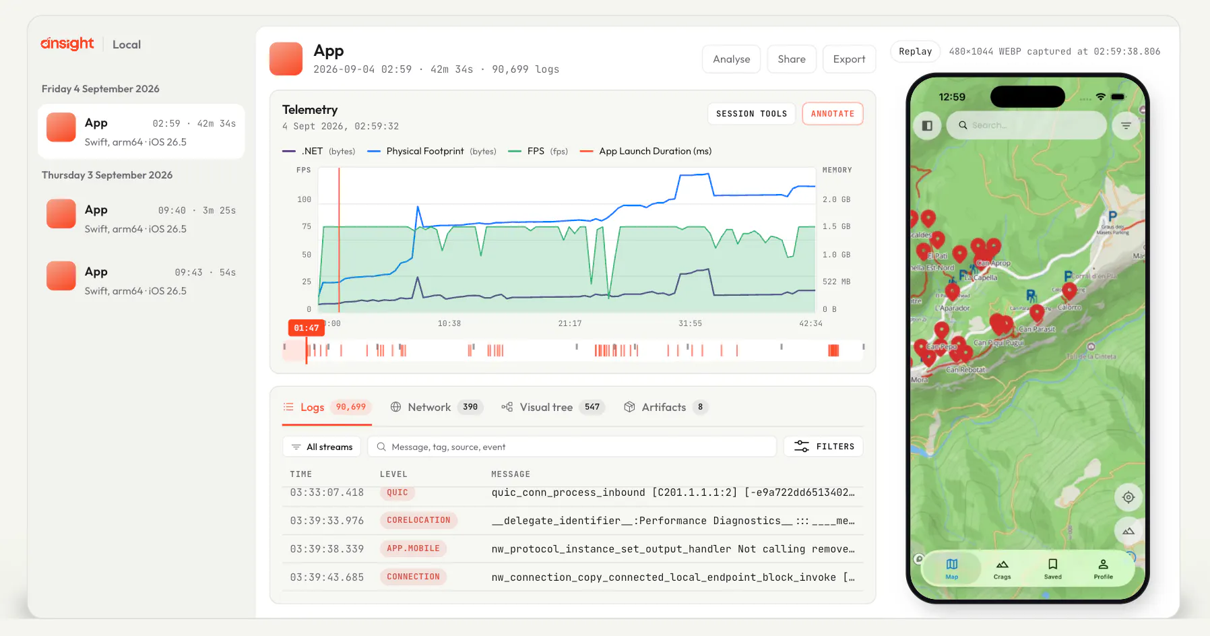Toggle the .NET bytes legend series
This screenshot has width=1210, height=636.
pyautogui.click(x=319, y=151)
